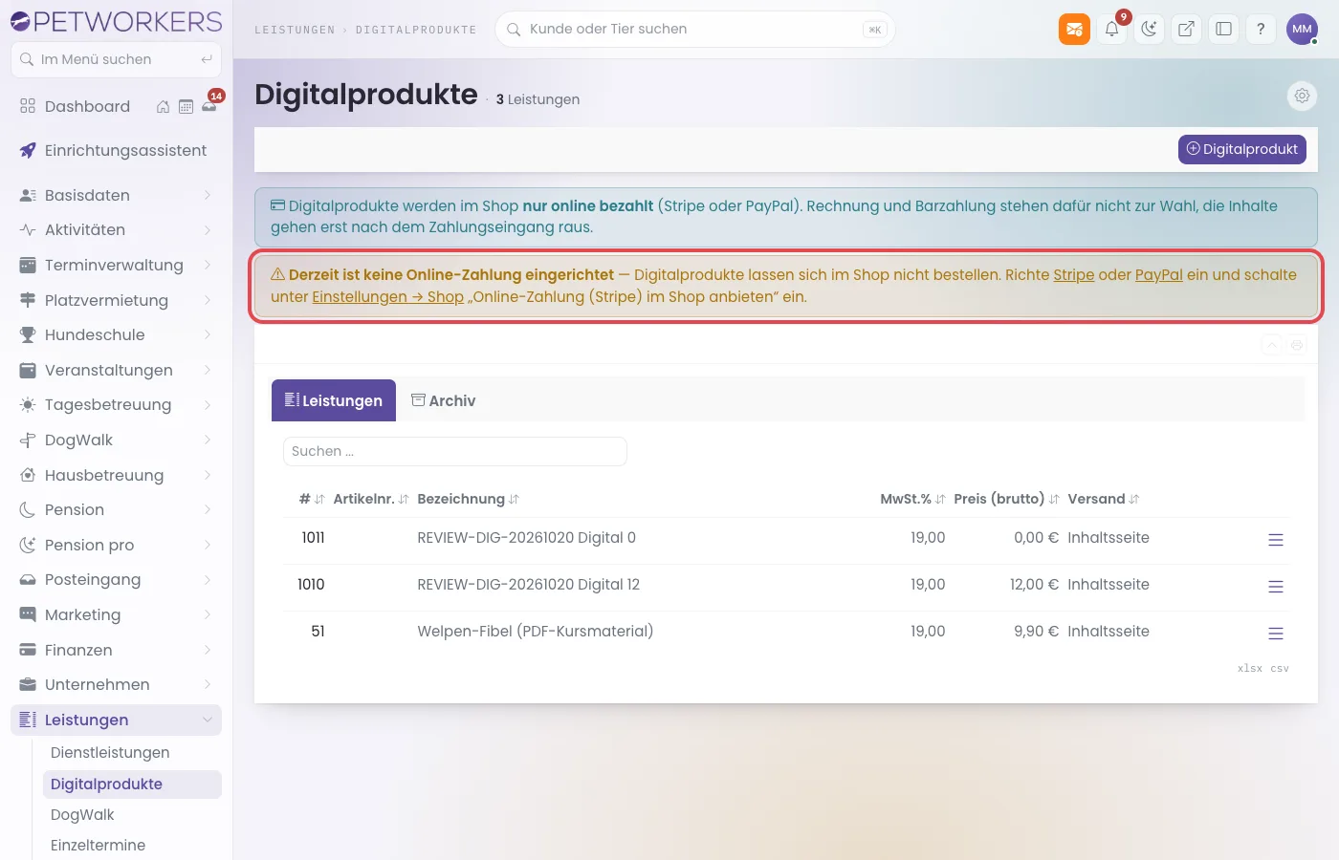Toggle sidebar layout icon in header

[1223, 29]
